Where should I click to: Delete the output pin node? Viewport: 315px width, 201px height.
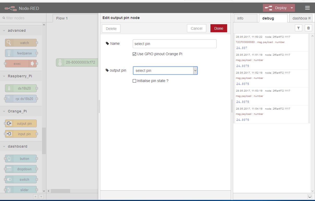point(111,29)
